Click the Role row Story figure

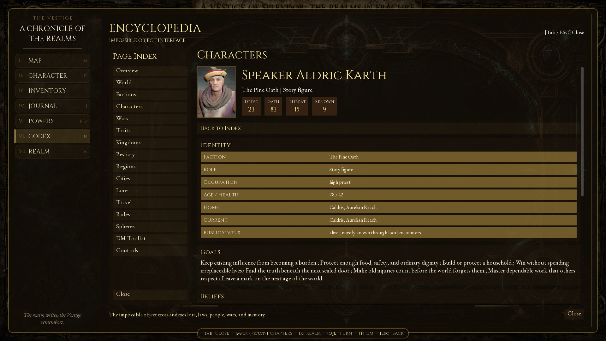pyautogui.click(x=389, y=170)
